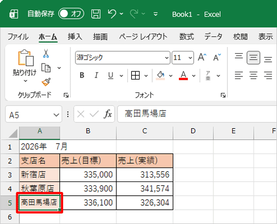Viewport: 277px width, 224px height.
Task: Toggle the Middle Align icon
Action: point(253,58)
